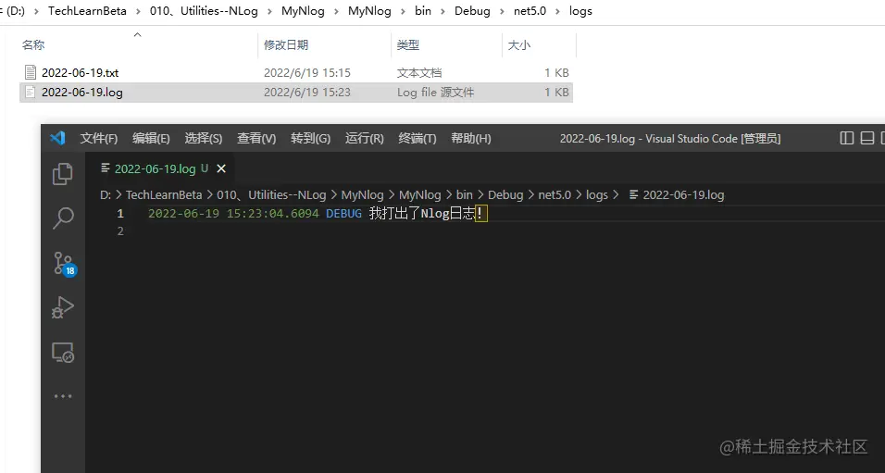Close the 2022-06-19.log editor tab
Image resolution: width=885 pixels, height=473 pixels.
click(221, 168)
